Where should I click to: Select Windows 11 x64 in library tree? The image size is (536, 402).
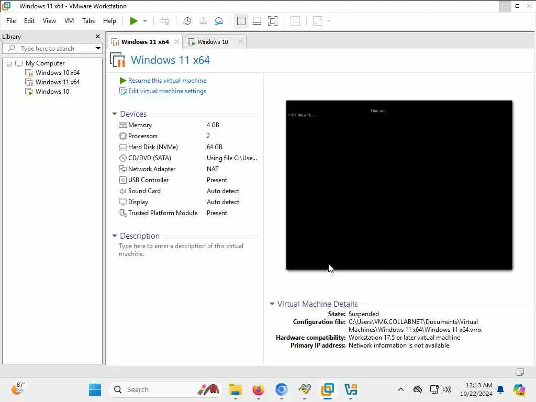58,82
